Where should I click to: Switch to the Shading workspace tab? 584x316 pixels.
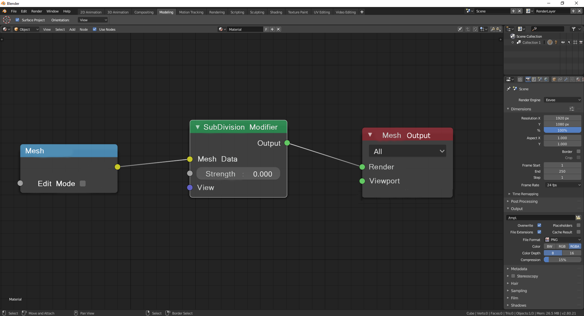click(x=276, y=12)
